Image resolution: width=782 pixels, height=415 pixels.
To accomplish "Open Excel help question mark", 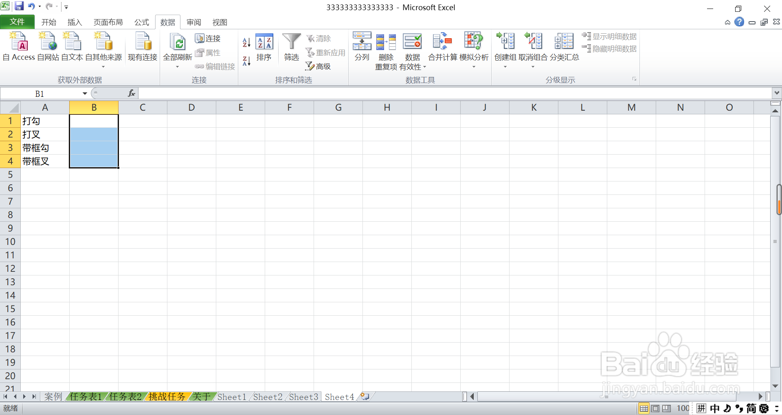I will 739,22.
